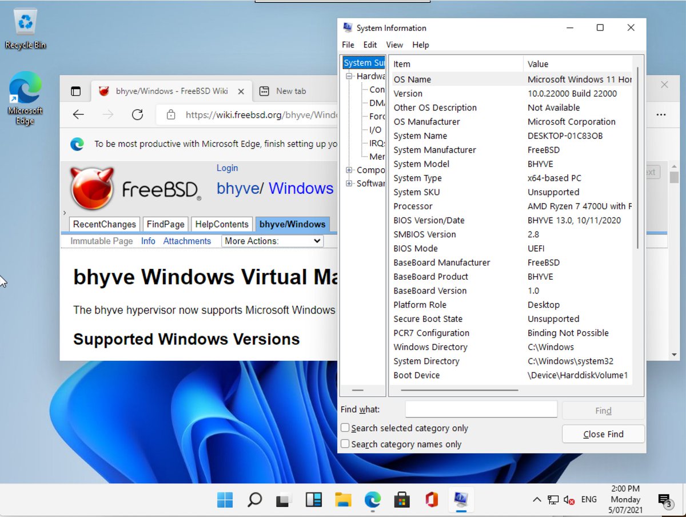Open the Microsoft Store taskbar icon
This screenshot has width=686, height=517.
(x=402, y=500)
